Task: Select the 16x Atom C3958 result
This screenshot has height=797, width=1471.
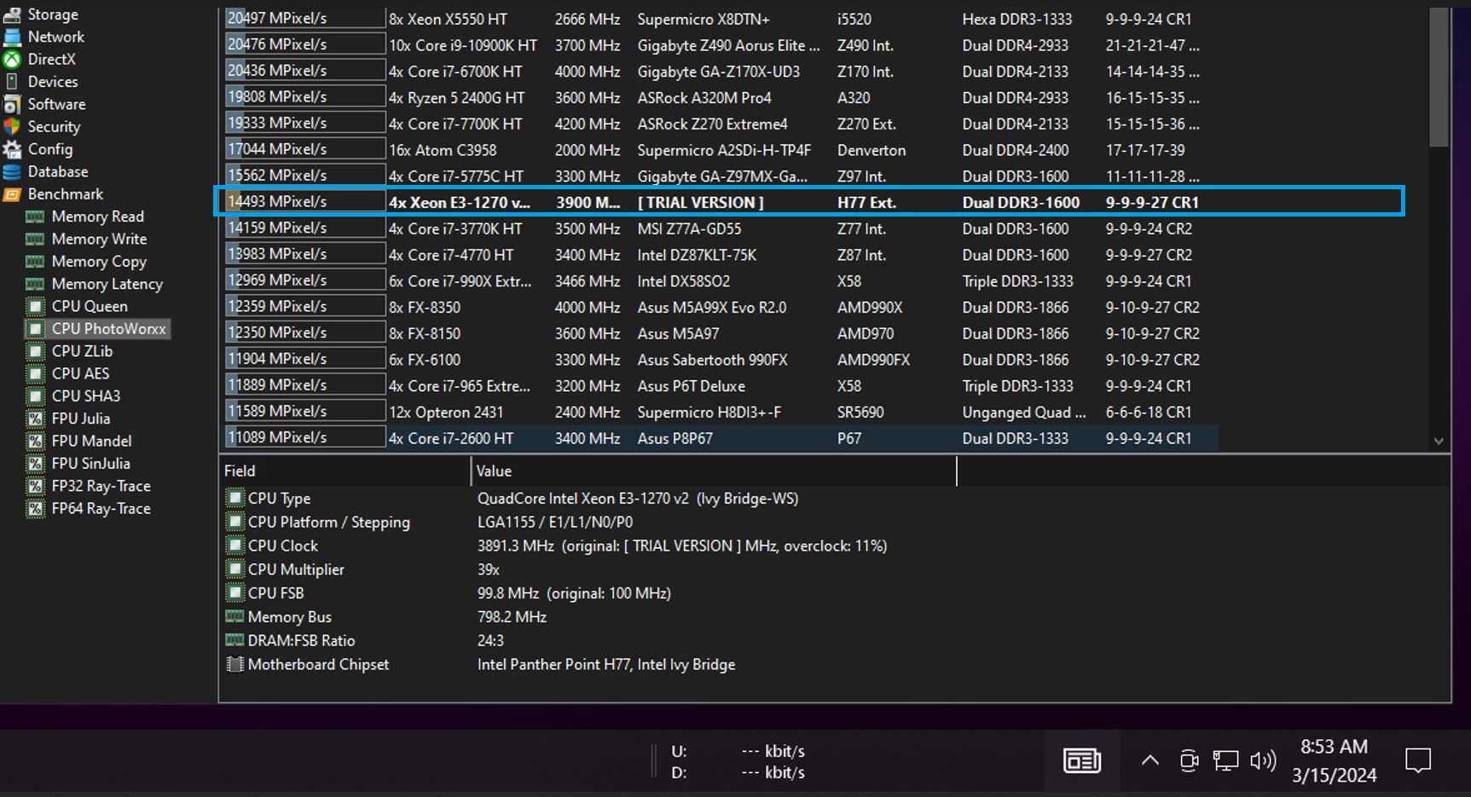Action: (x=721, y=150)
